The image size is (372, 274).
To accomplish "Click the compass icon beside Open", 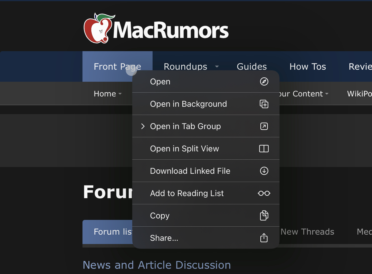I will point(264,81).
